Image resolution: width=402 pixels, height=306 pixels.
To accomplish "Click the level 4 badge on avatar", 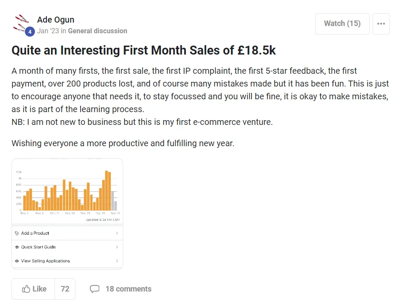I will (x=29, y=32).
